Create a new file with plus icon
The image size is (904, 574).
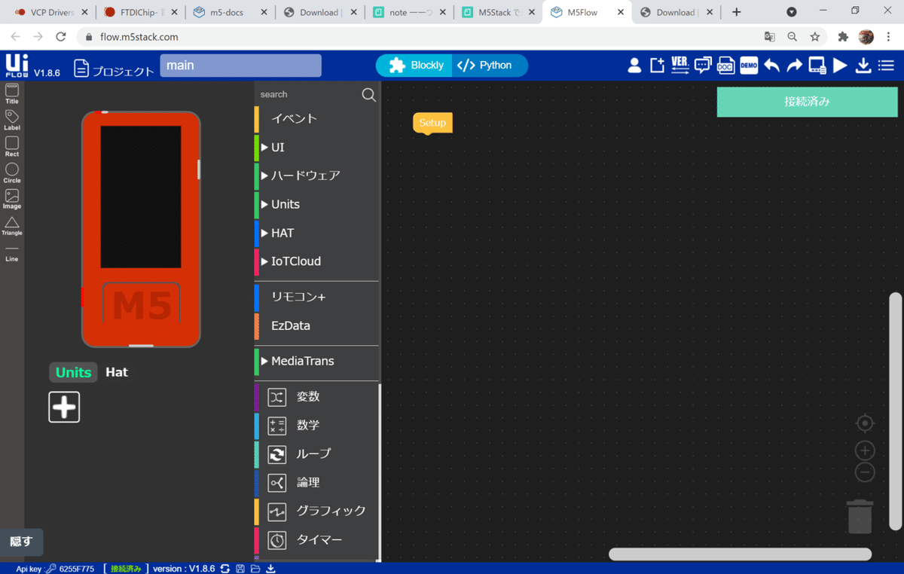(657, 66)
